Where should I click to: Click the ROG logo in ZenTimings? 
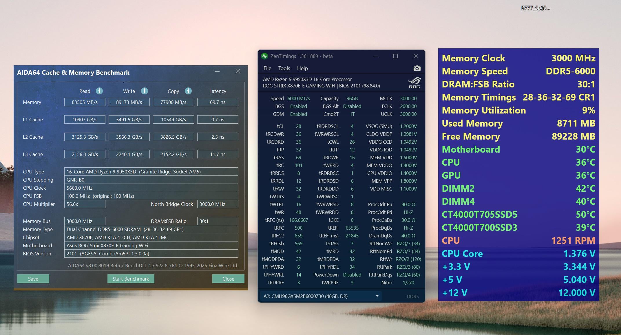coord(414,83)
